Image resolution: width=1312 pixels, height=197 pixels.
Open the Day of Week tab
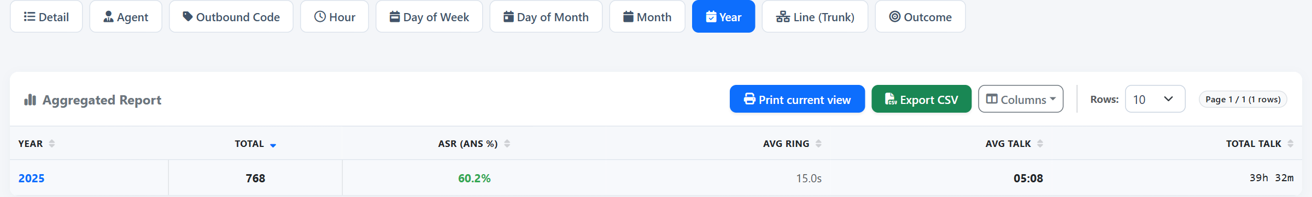tap(429, 16)
